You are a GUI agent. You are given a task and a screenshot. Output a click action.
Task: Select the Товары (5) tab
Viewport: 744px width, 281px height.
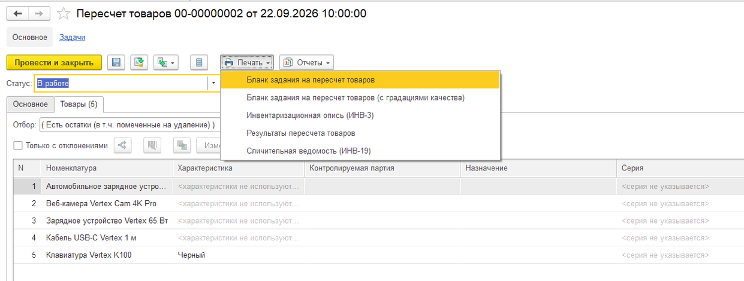coord(79,104)
